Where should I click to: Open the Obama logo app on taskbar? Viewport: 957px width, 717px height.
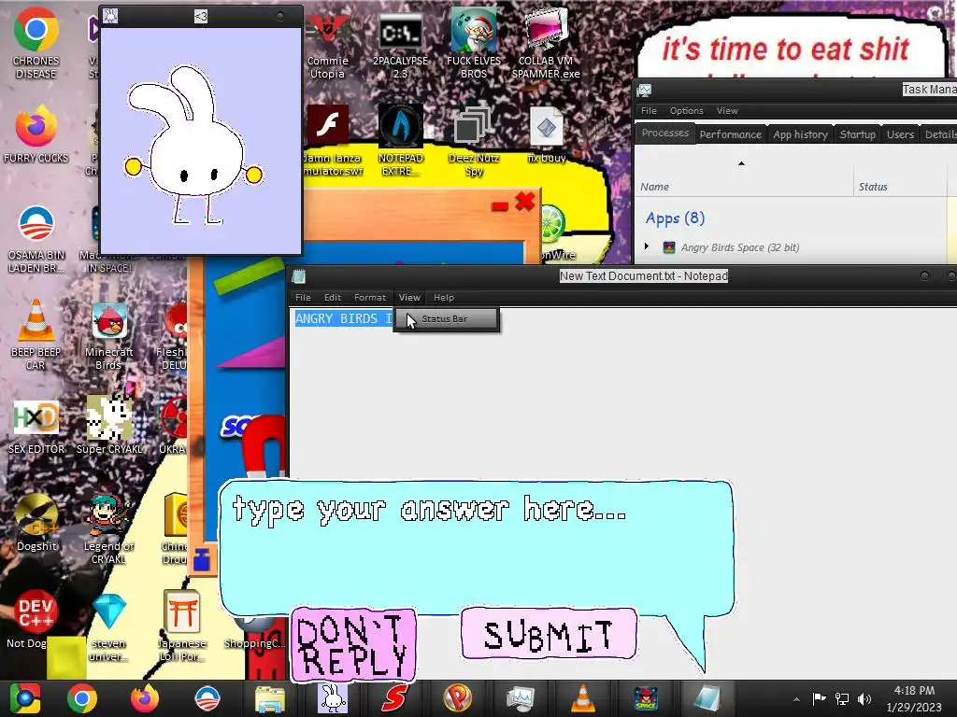(207, 698)
